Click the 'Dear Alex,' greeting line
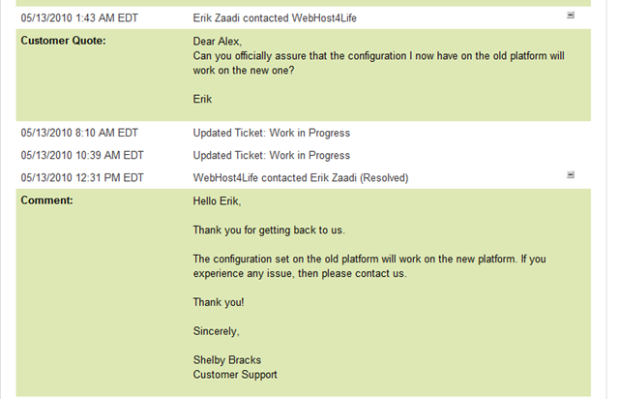This screenshot has width=619, height=399. 217,42
